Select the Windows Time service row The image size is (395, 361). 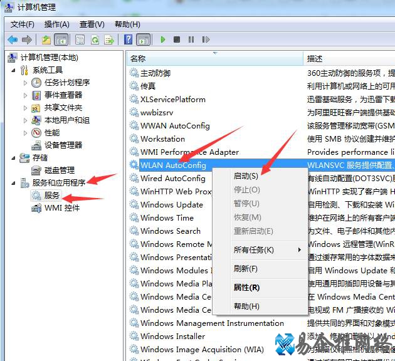tap(167, 217)
